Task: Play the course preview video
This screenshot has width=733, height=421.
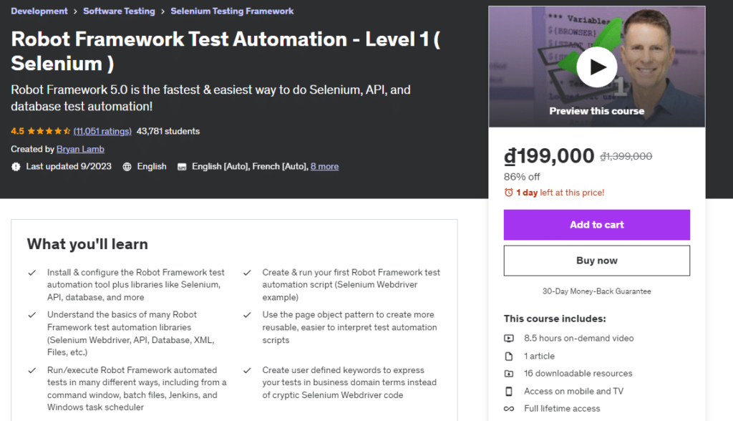Action: 596,67
